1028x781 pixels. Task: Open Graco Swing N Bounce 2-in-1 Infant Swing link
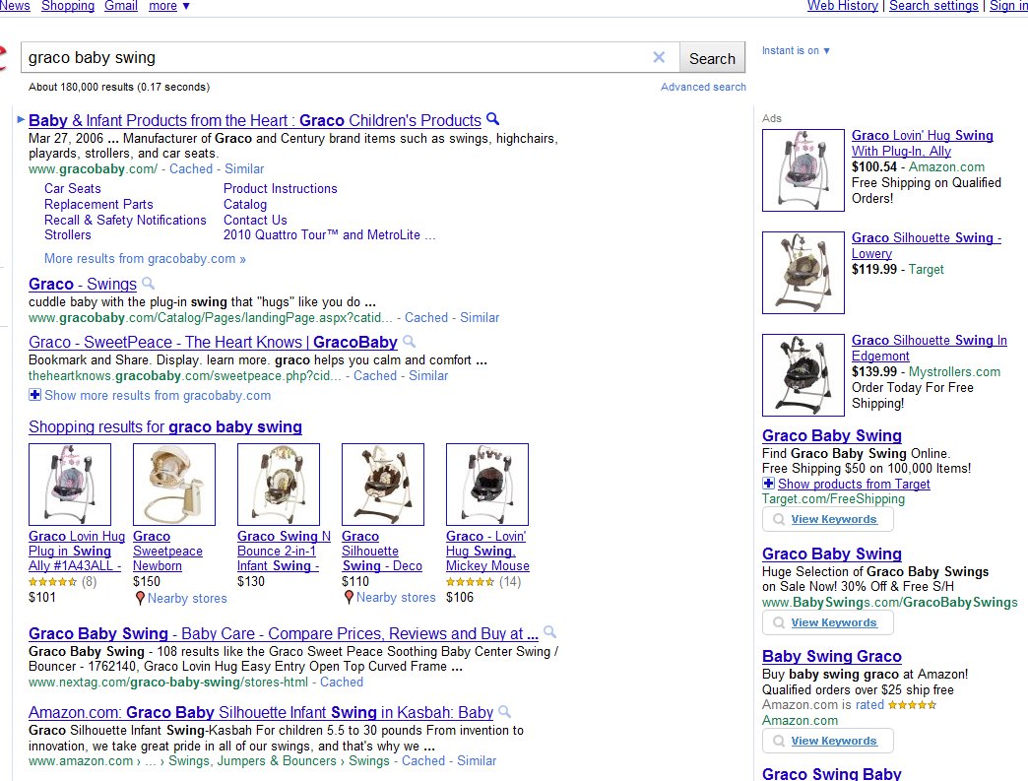click(x=284, y=551)
